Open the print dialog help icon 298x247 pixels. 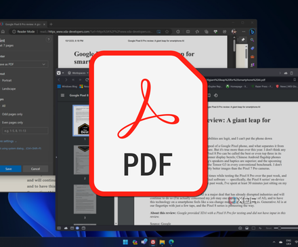pos(48,39)
